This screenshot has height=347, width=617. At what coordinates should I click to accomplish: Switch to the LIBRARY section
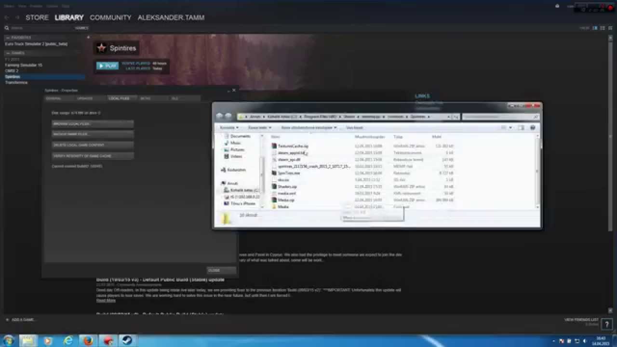[x=69, y=17]
